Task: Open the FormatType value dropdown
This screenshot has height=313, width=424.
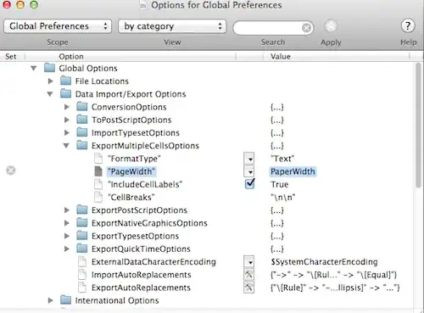Action: tap(249, 159)
